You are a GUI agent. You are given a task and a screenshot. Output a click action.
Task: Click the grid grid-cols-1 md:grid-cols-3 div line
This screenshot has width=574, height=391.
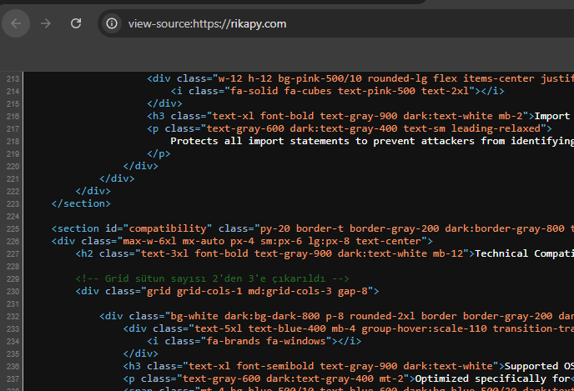coord(227,291)
